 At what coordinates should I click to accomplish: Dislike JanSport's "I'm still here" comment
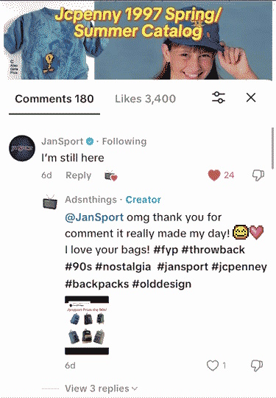tap(258, 175)
